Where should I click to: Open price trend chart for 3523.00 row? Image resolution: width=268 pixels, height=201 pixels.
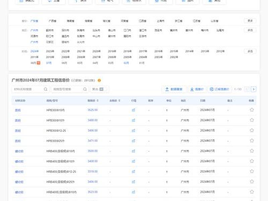133,192
